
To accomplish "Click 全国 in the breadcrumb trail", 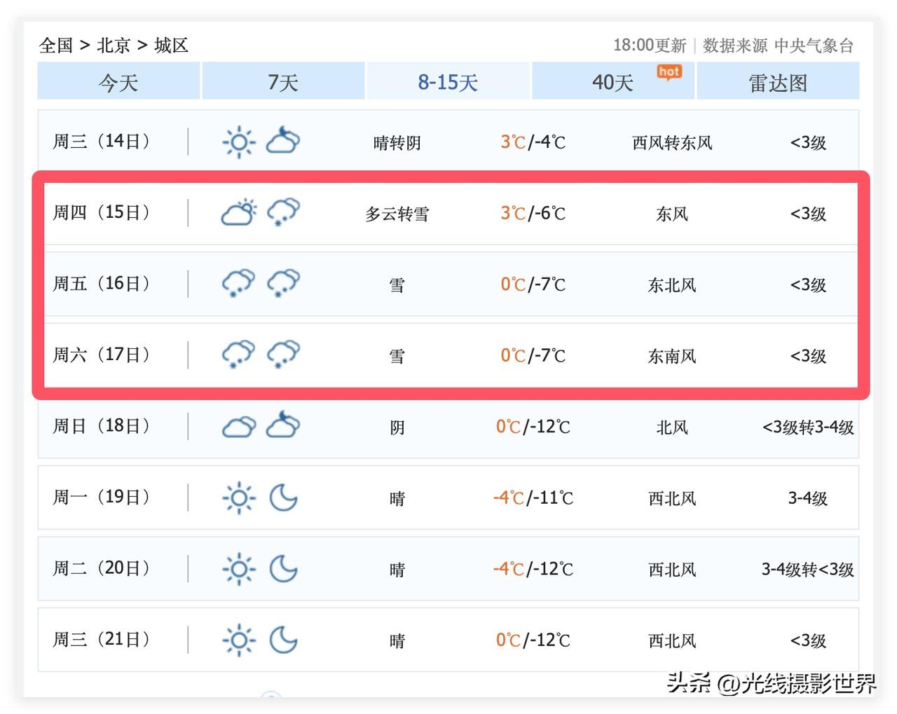I will coord(55,45).
